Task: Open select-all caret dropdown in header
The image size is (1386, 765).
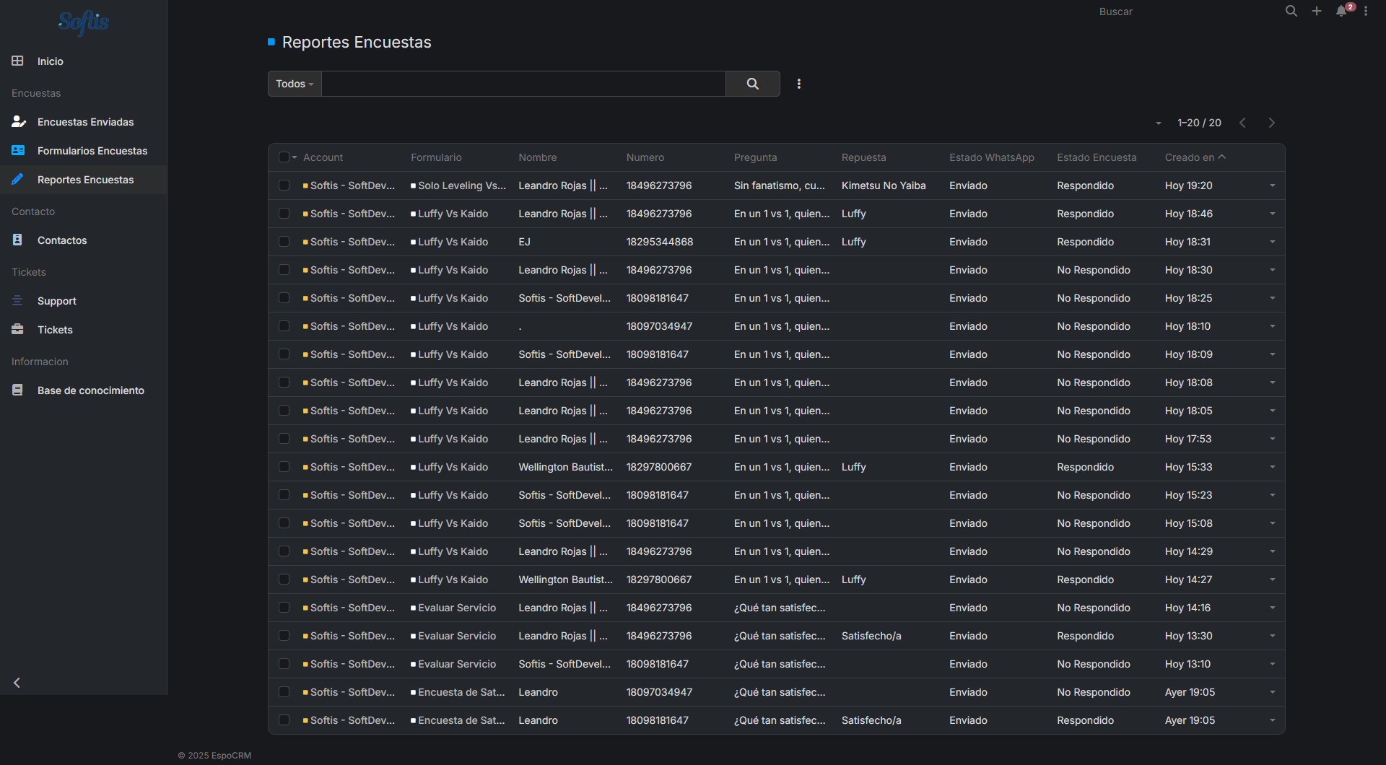Action: tap(295, 157)
